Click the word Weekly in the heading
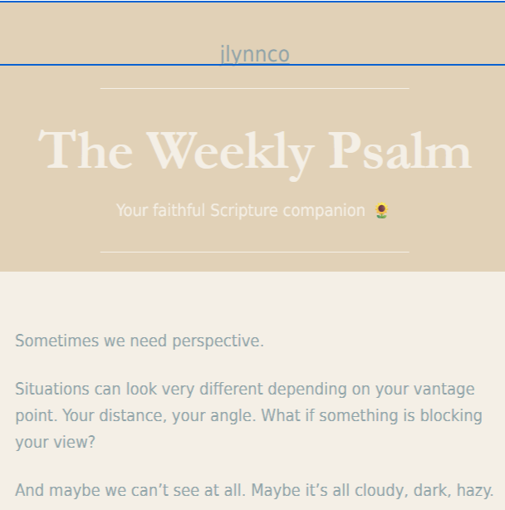Image resolution: width=505 pixels, height=510 pixels. pyautogui.click(x=230, y=154)
